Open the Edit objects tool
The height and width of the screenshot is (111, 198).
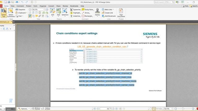pos(53,13)
